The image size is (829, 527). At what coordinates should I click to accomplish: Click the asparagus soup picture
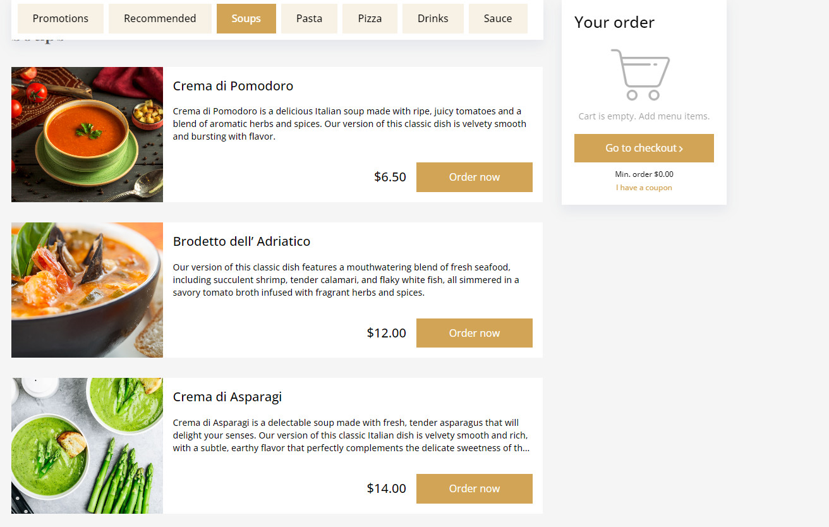87,445
